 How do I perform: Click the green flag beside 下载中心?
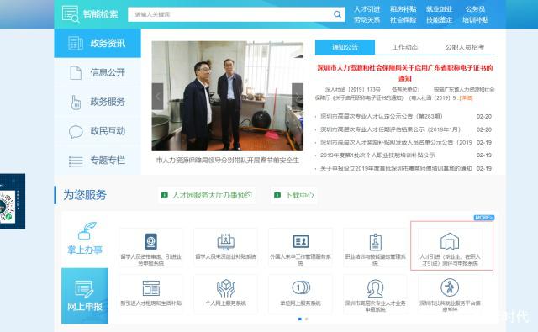pos(277,195)
